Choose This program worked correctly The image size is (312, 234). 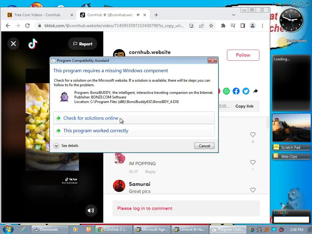coord(134,130)
